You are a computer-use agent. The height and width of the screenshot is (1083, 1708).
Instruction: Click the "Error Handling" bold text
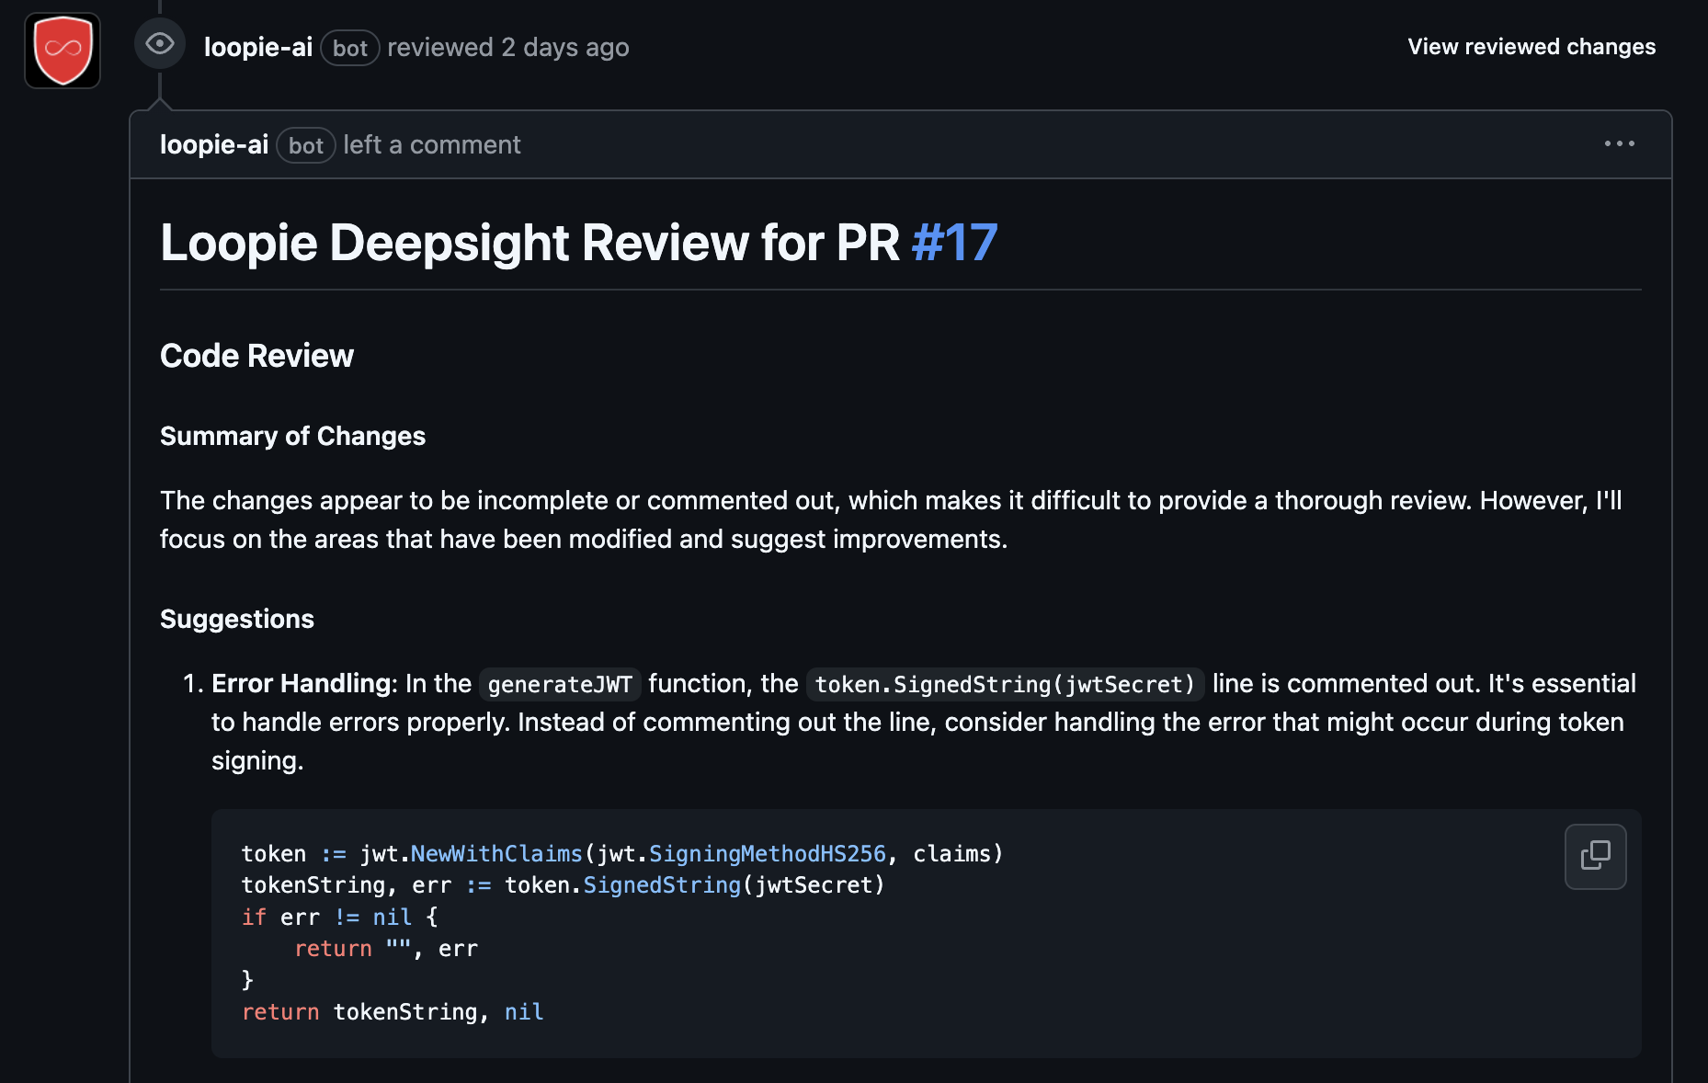point(302,683)
